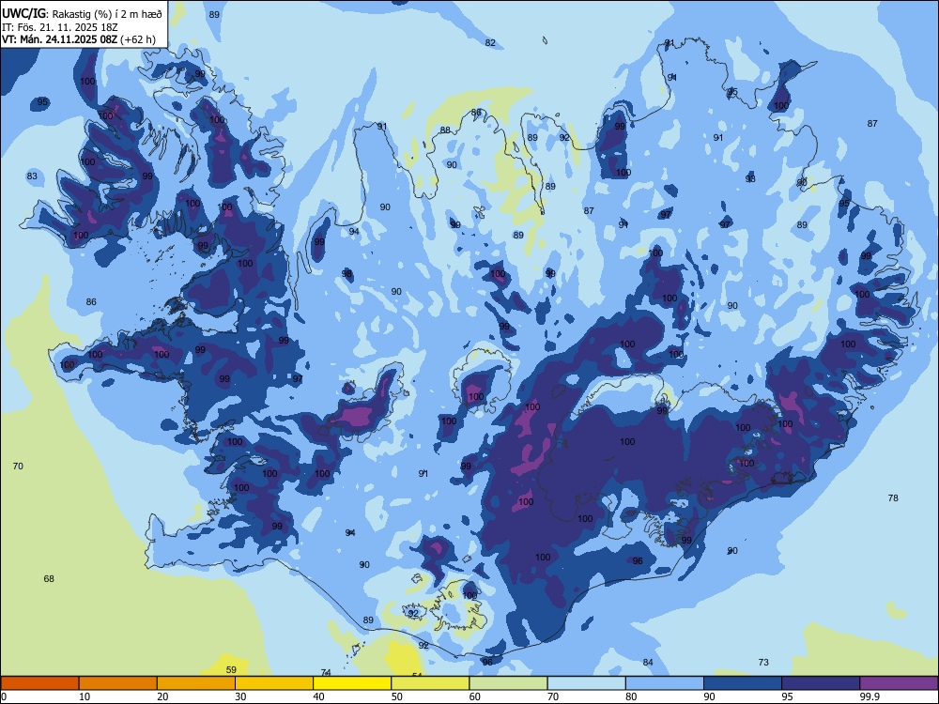
Task: Click the map value '84' south of the coast
Action: [648, 662]
